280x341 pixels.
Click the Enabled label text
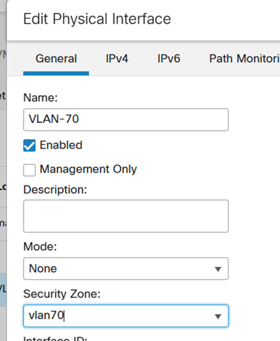[x=61, y=145]
